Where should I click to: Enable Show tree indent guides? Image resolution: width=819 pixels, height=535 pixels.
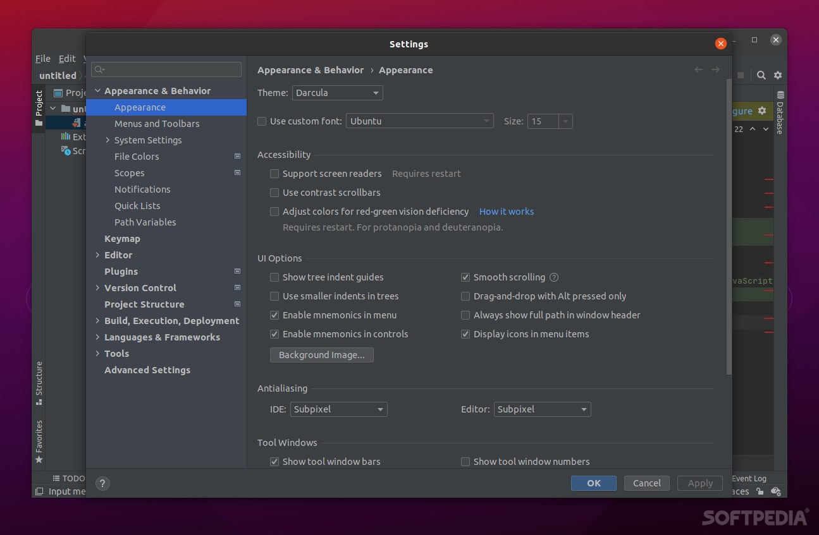[274, 277]
